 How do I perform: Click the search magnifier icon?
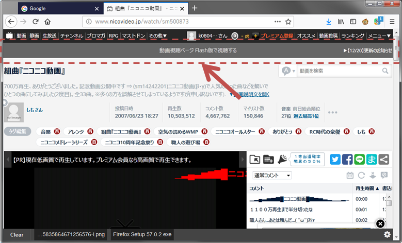(385, 71)
